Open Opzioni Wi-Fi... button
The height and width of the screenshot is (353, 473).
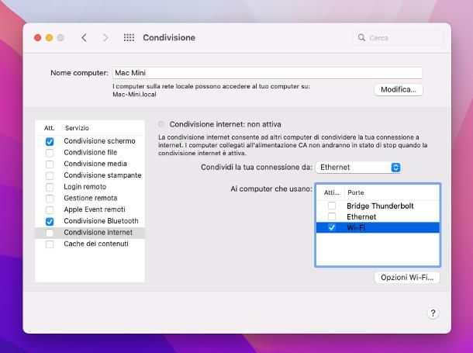click(x=407, y=278)
